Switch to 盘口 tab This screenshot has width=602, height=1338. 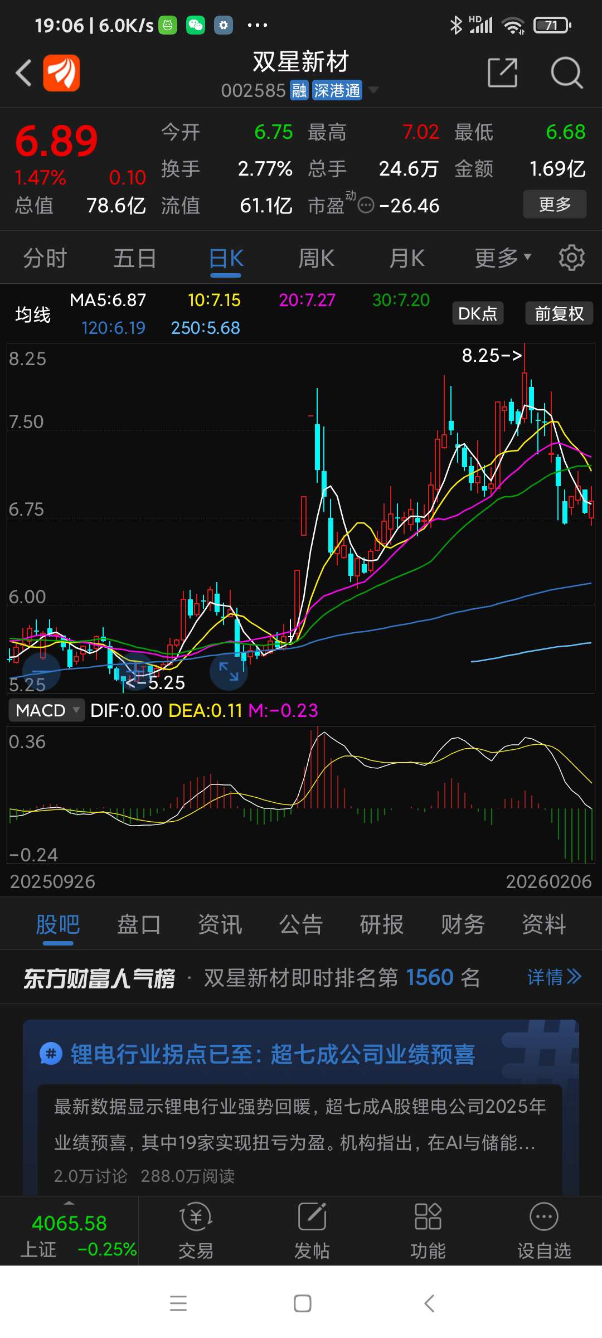[x=139, y=924]
